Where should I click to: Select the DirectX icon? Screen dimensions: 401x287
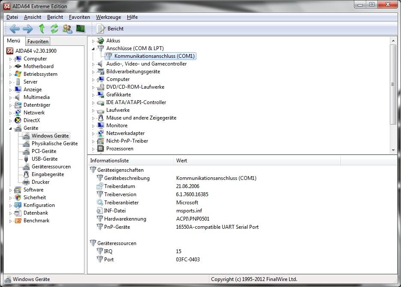pos(18,120)
